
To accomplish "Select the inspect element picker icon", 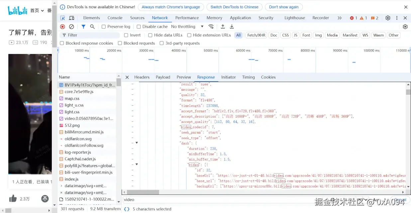I will pos(62,18).
